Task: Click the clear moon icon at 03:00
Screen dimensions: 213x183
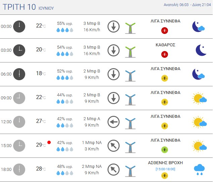Action: point(201,50)
